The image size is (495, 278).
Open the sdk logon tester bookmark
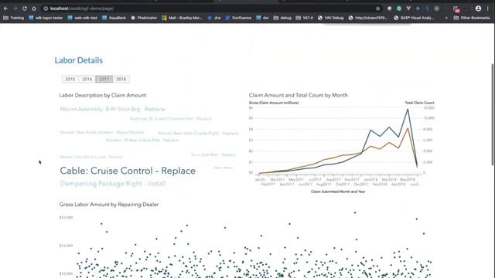(x=46, y=18)
